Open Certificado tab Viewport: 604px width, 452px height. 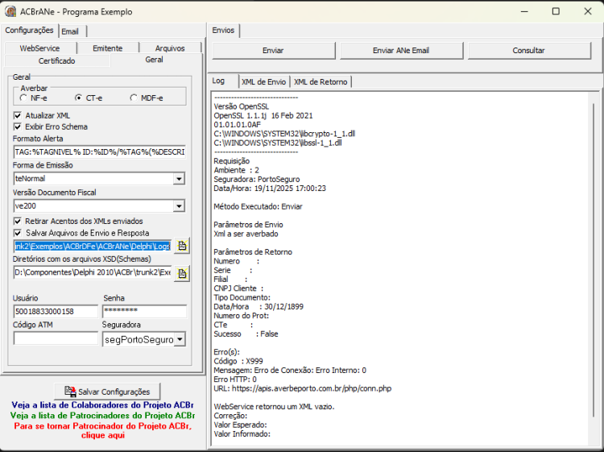(57, 61)
